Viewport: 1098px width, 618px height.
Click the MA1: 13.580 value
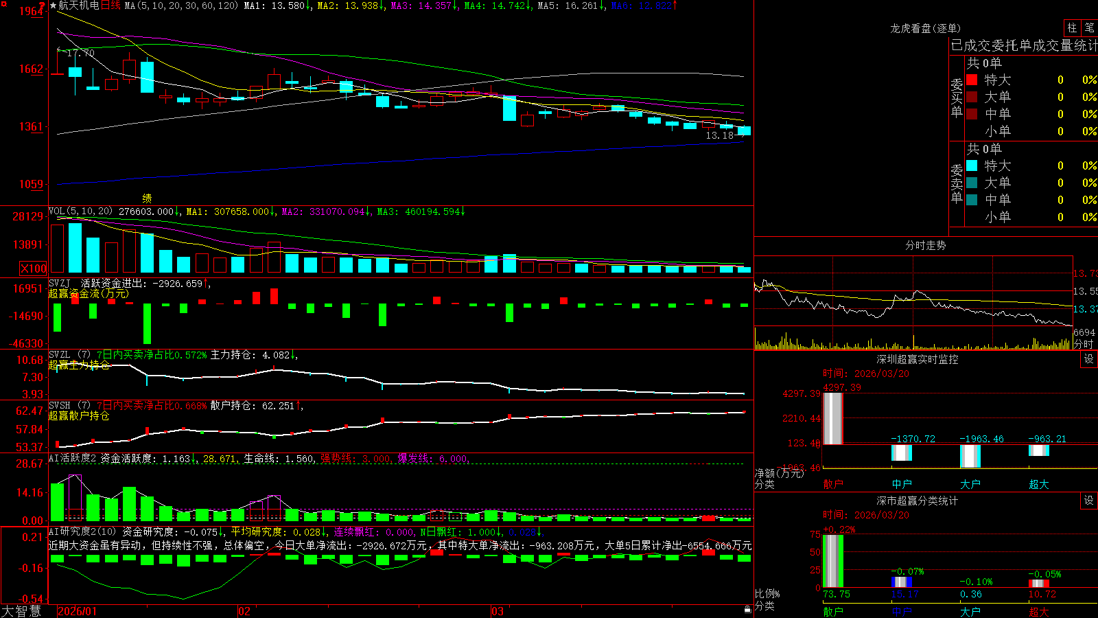[x=274, y=5]
